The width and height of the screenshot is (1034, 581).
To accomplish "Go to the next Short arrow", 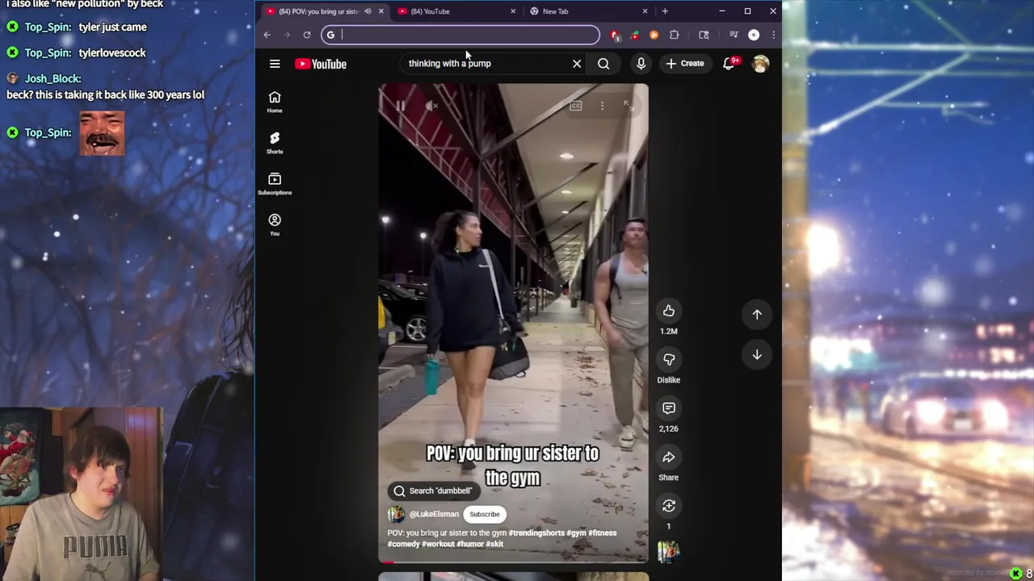I will (x=757, y=355).
